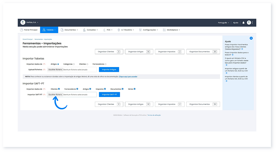This screenshot has width=276, height=152.
Task: Open the user avatar menu
Action: tap(249, 23)
